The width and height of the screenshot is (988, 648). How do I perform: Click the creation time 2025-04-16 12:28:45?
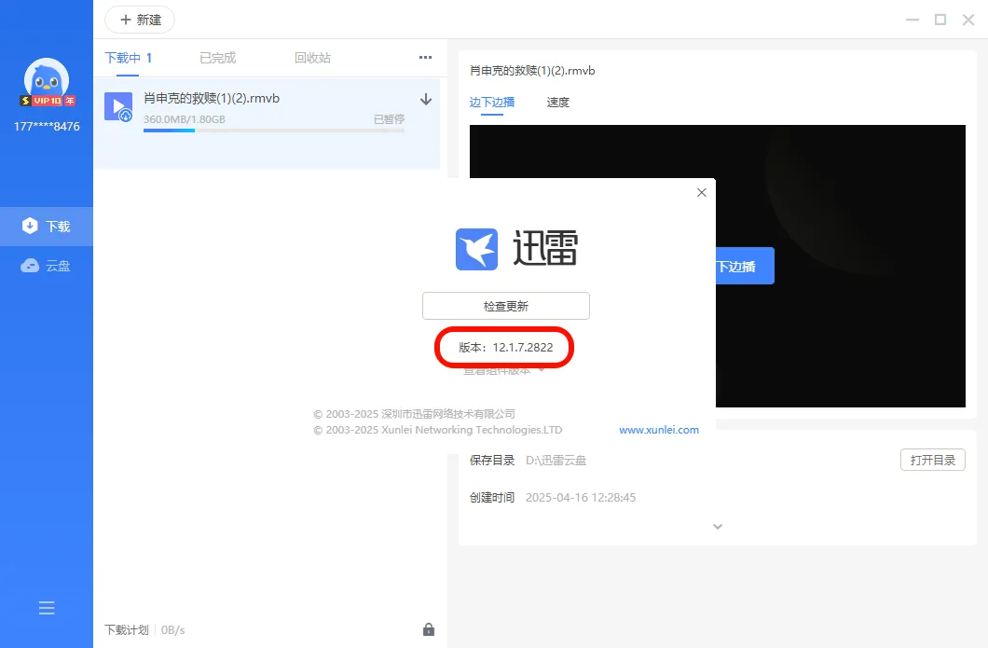click(x=581, y=497)
